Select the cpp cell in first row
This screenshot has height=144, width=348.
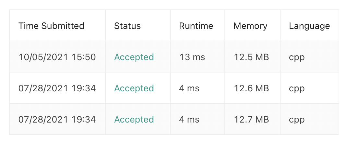tap(297, 57)
